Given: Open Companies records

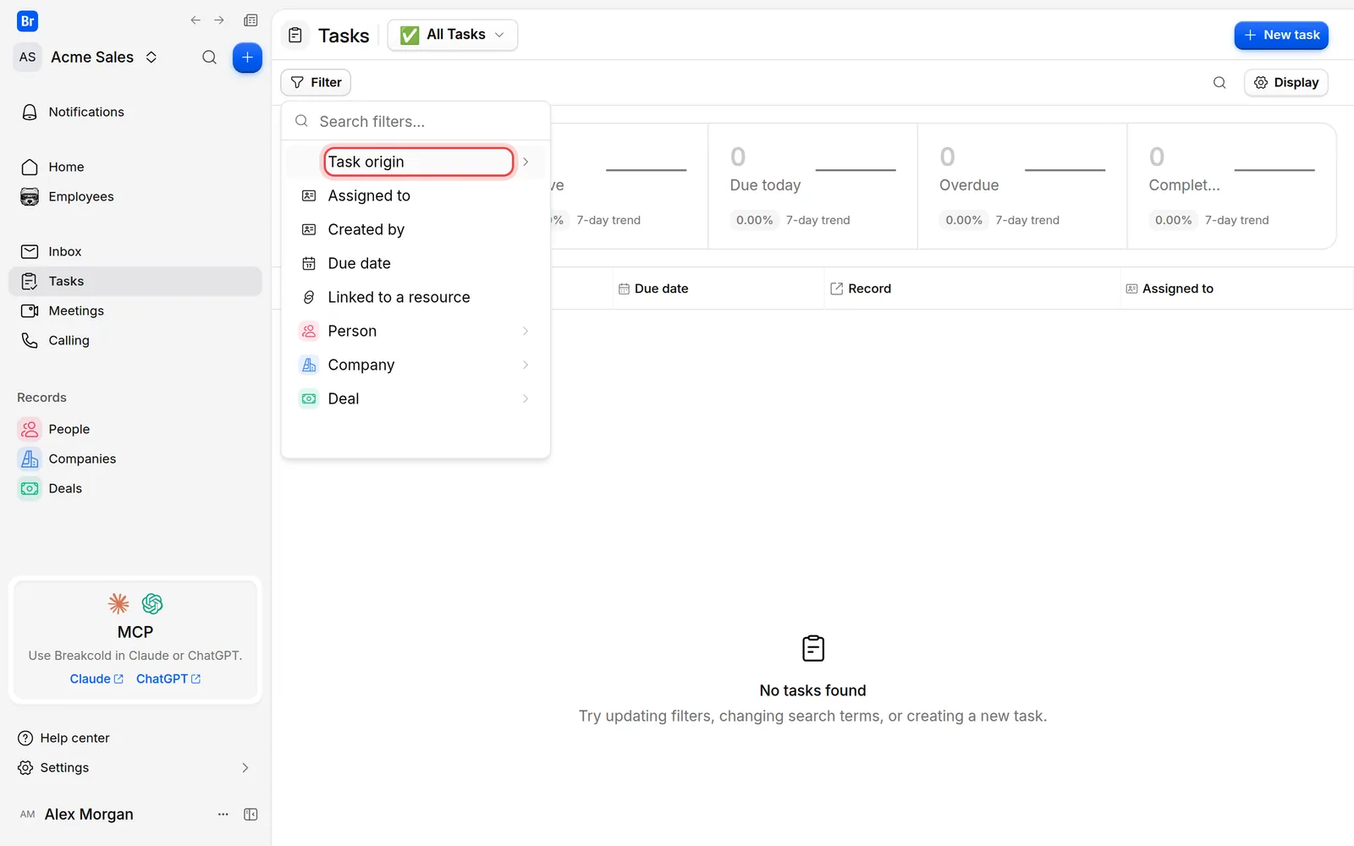Looking at the screenshot, I should [135, 459].
